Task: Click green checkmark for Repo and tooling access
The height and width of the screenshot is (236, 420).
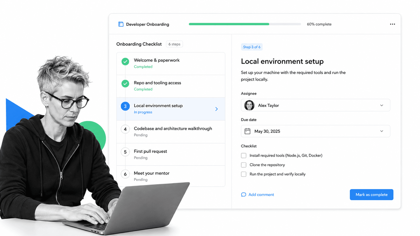Action: (x=125, y=84)
